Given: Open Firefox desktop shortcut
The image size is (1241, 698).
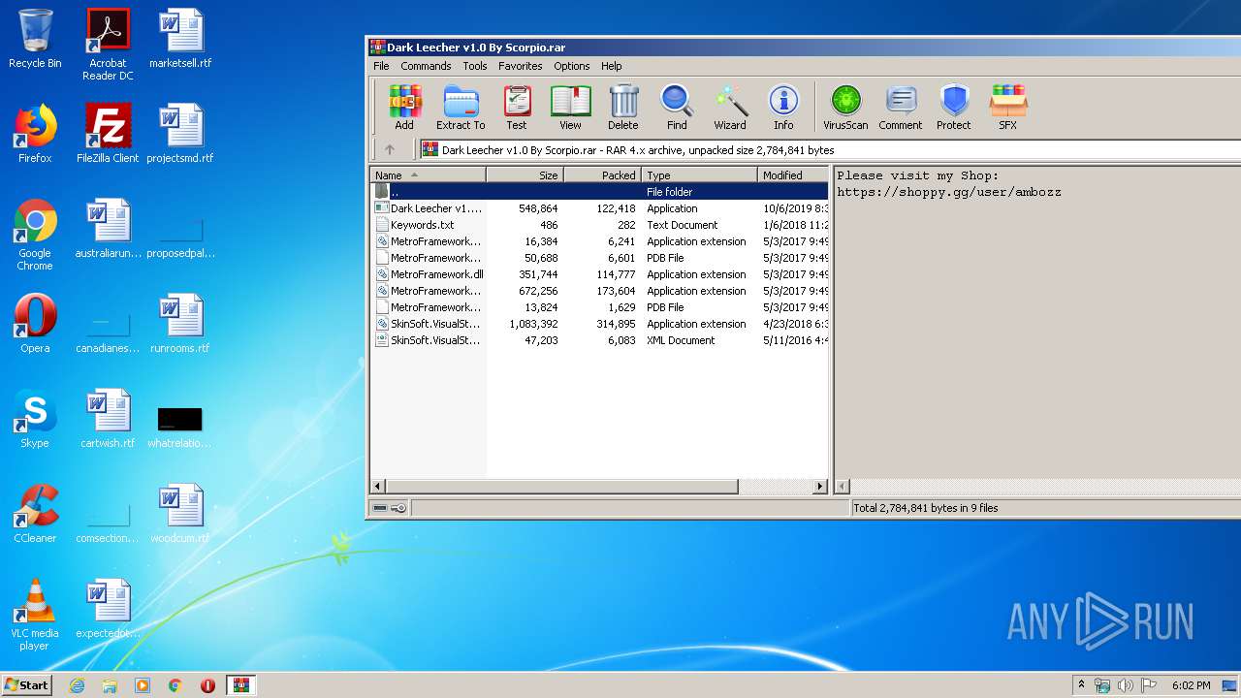Looking at the screenshot, I should coord(35,133).
